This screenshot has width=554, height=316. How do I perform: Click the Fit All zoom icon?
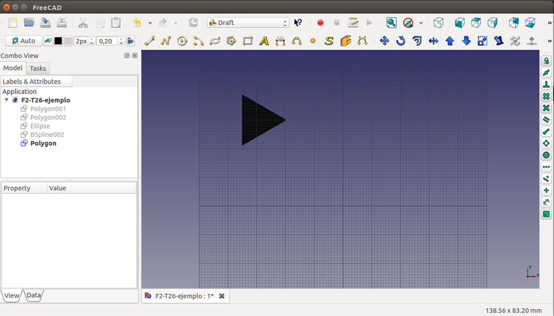pyautogui.click(x=391, y=23)
